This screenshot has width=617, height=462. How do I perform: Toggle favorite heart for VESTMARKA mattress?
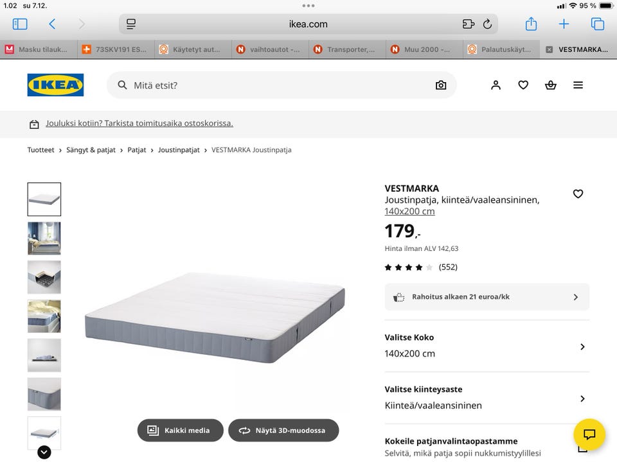point(578,194)
